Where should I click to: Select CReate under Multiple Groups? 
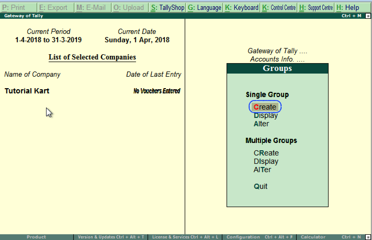[266, 153]
